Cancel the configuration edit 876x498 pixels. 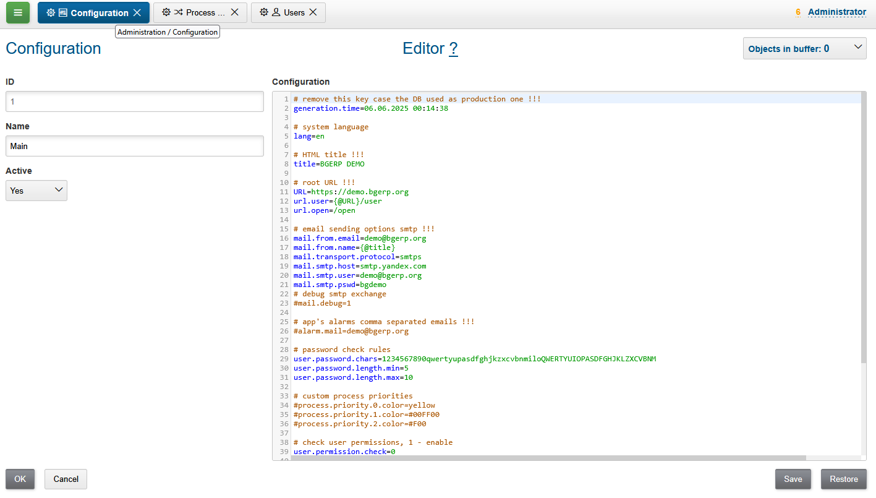pos(65,479)
